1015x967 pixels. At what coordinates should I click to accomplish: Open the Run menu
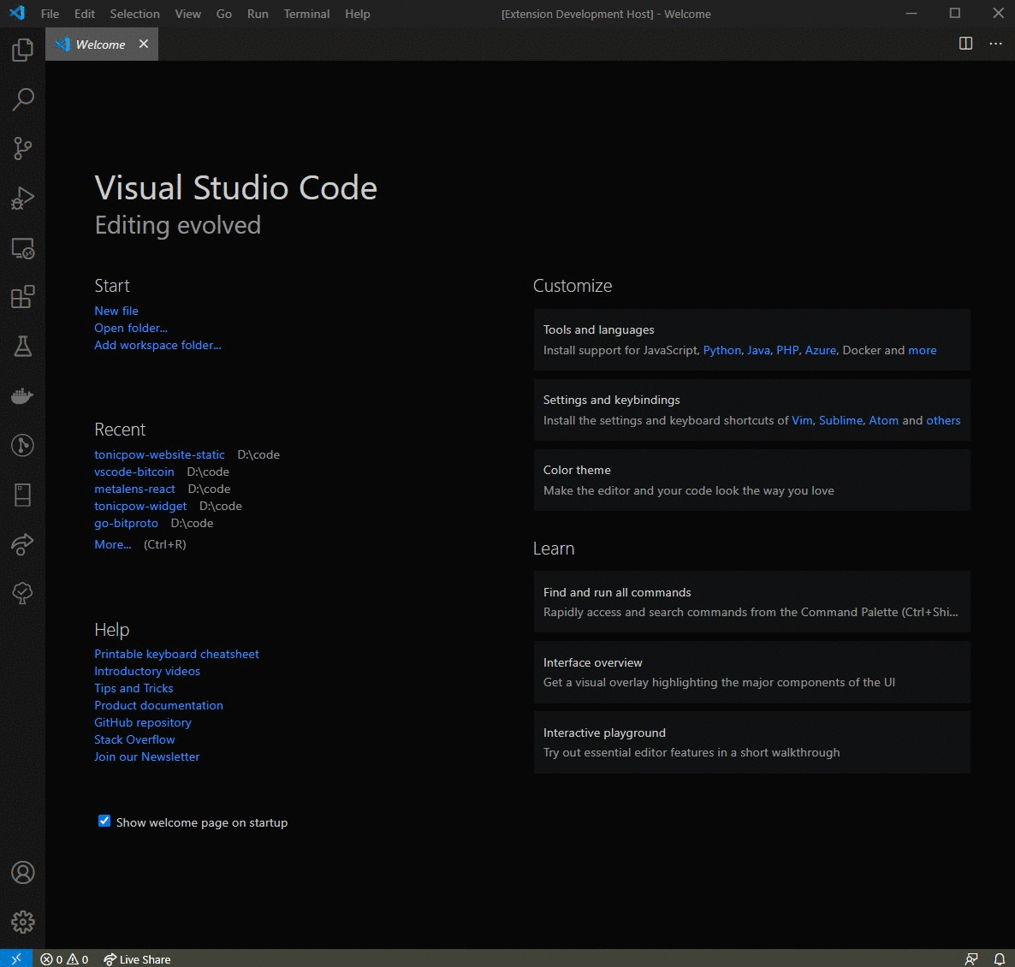coord(258,14)
